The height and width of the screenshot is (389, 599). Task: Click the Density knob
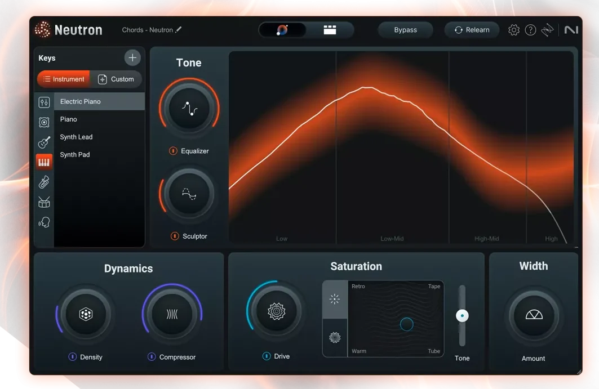click(86, 314)
